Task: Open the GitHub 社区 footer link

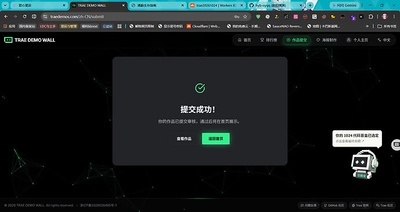Action: pos(334,205)
